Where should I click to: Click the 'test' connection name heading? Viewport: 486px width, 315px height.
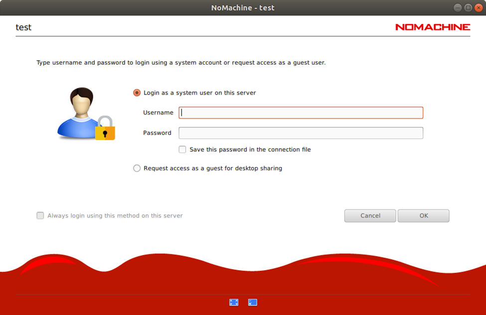coord(23,27)
